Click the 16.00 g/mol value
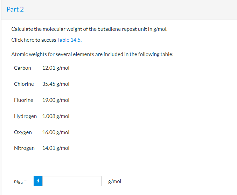Viewport: 237px width, 195px height. point(56,132)
